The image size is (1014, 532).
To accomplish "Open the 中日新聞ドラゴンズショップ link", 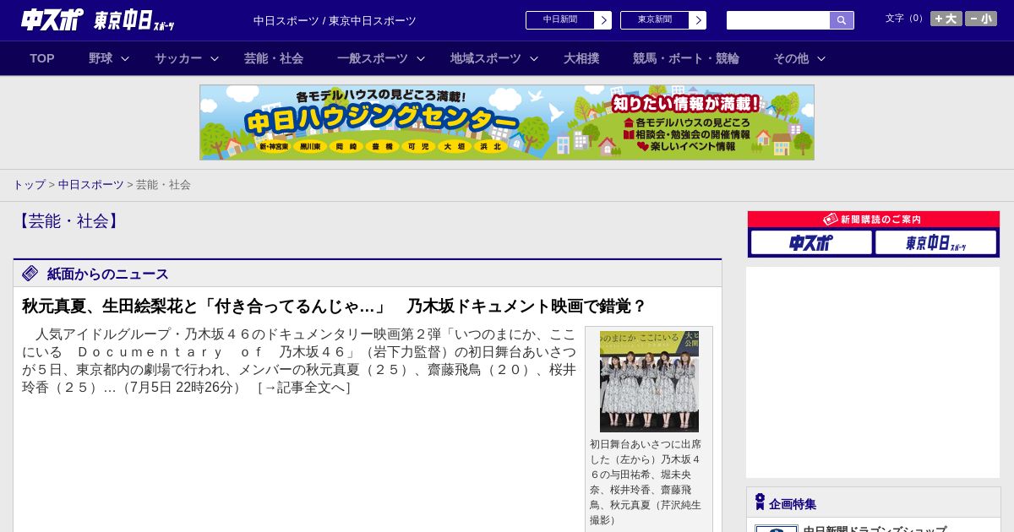I will coord(875,529).
